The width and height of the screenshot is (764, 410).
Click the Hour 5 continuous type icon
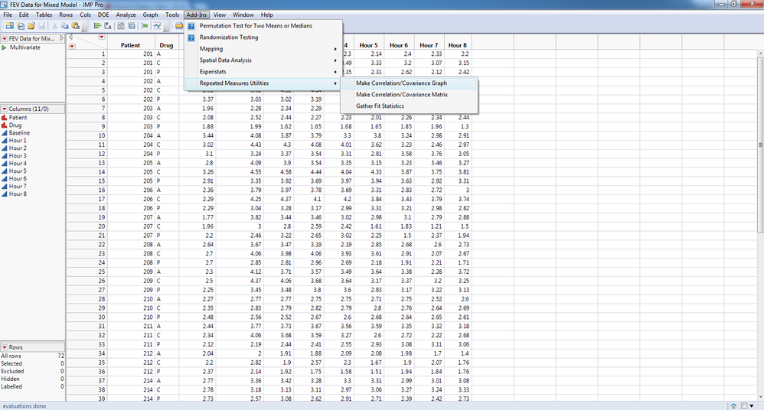[5, 171]
